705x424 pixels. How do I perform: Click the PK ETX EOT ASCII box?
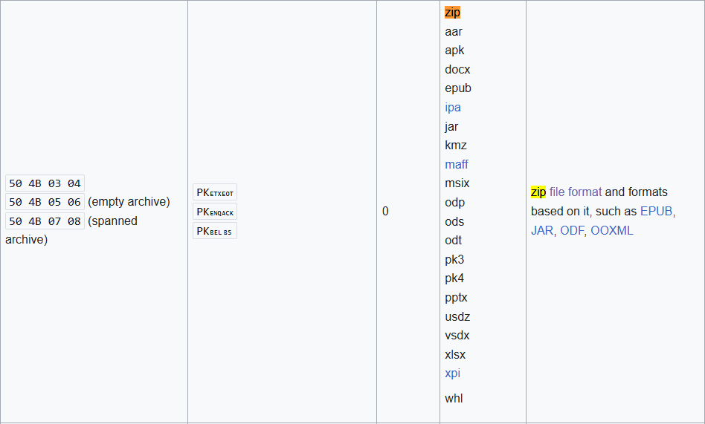[215, 192]
